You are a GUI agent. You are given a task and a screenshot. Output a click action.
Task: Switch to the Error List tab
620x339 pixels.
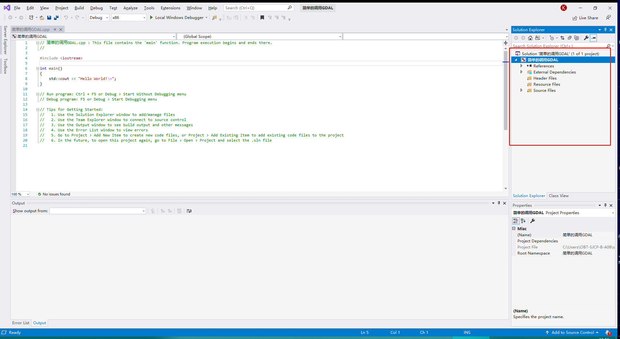[21, 323]
